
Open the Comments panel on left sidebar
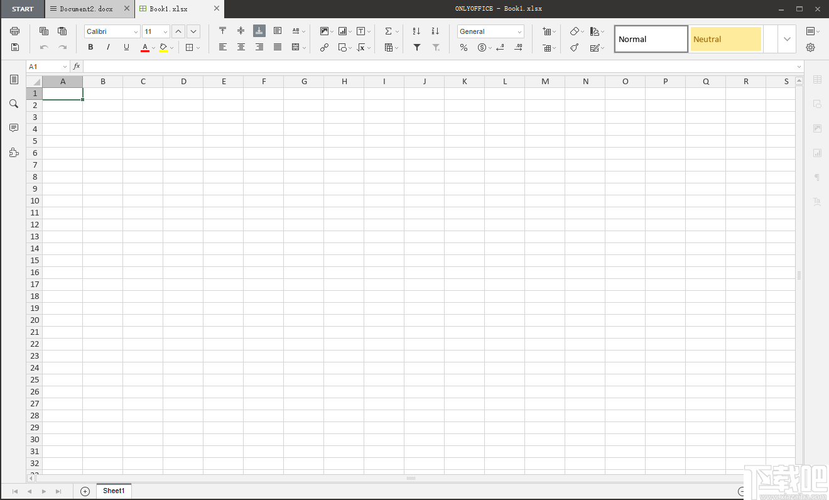pos(14,128)
